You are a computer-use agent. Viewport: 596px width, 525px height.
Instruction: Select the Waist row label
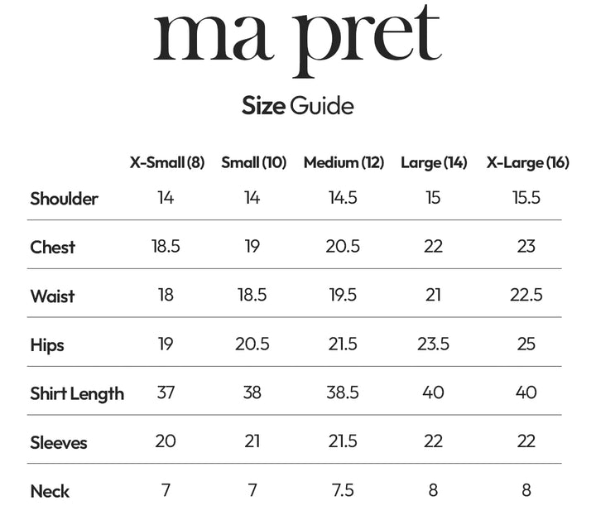pos(52,296)
